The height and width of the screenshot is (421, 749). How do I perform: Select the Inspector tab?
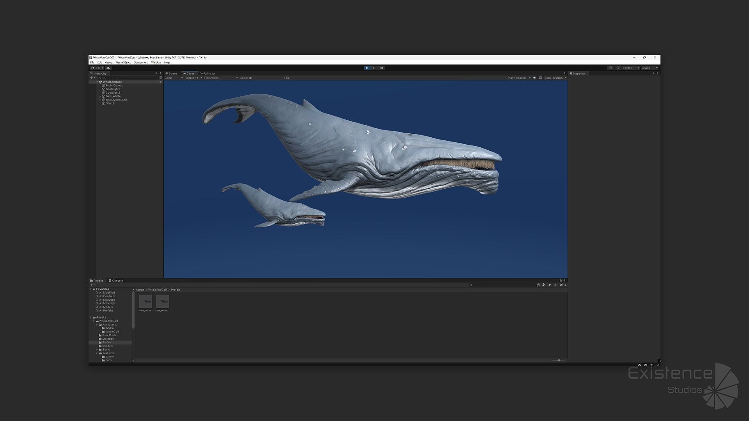point(578,73)
